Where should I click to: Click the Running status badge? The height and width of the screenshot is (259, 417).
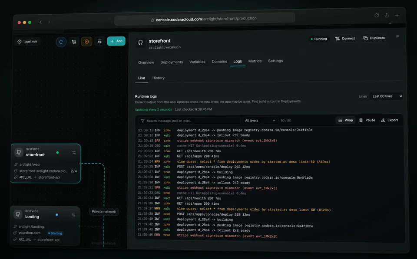(x=319, y=39)
